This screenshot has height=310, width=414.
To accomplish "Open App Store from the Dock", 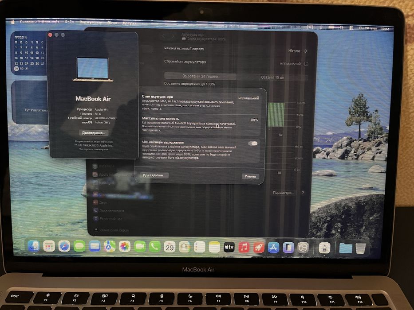I will coord(273,248).
